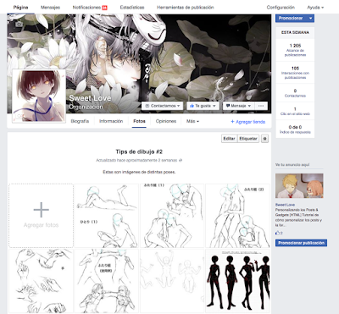The width and height of the screenshot is (339, 314).
Task: Click the Alcance de publicaciones stat
Action: 295,50
